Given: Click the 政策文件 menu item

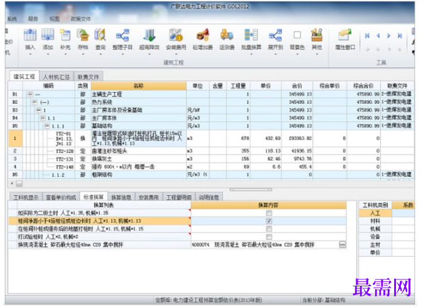Looking at the screenshot, I should click(80, 19).
